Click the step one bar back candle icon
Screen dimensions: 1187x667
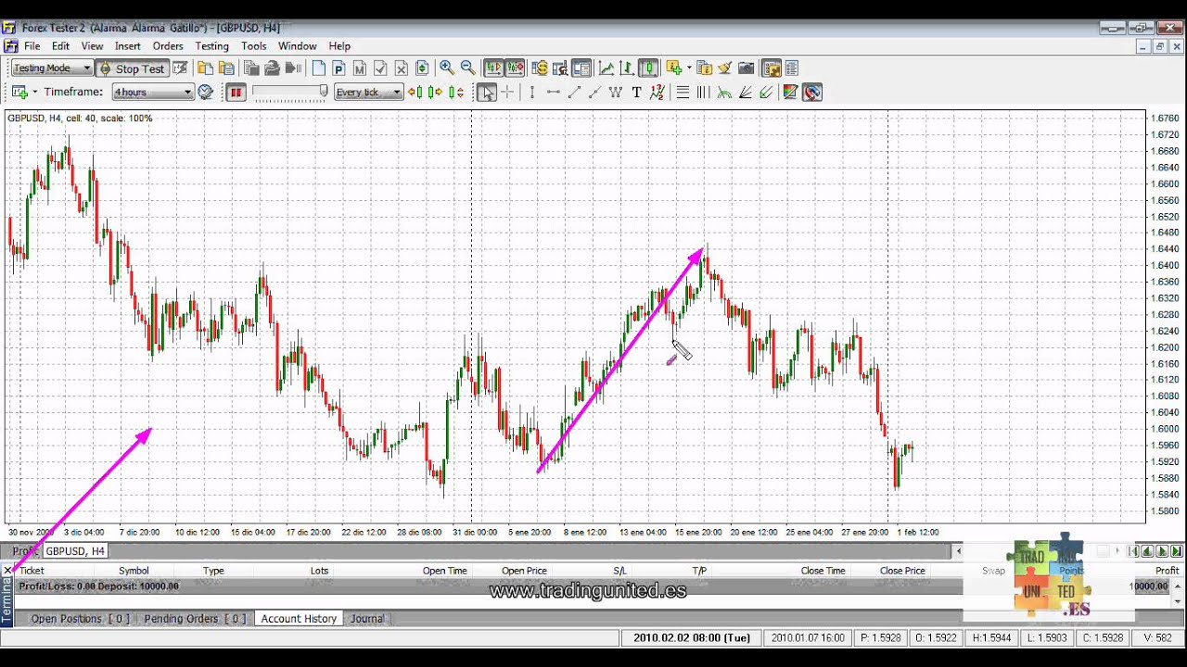pos(415,92)
